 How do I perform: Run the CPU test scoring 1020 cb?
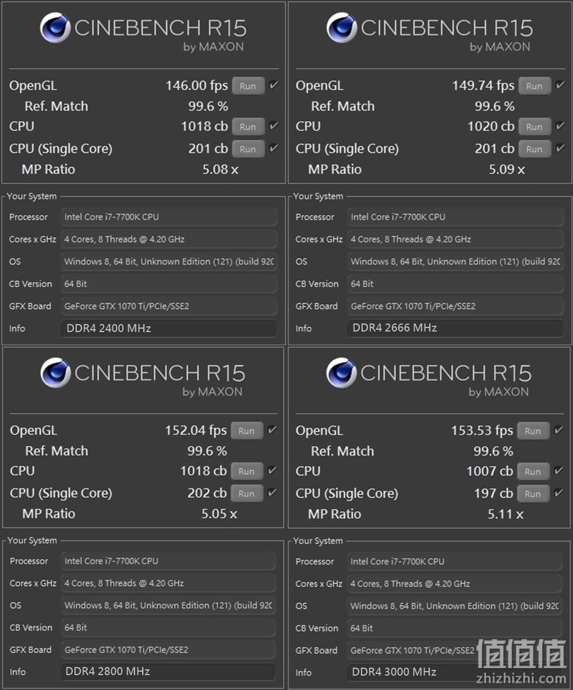535,127
